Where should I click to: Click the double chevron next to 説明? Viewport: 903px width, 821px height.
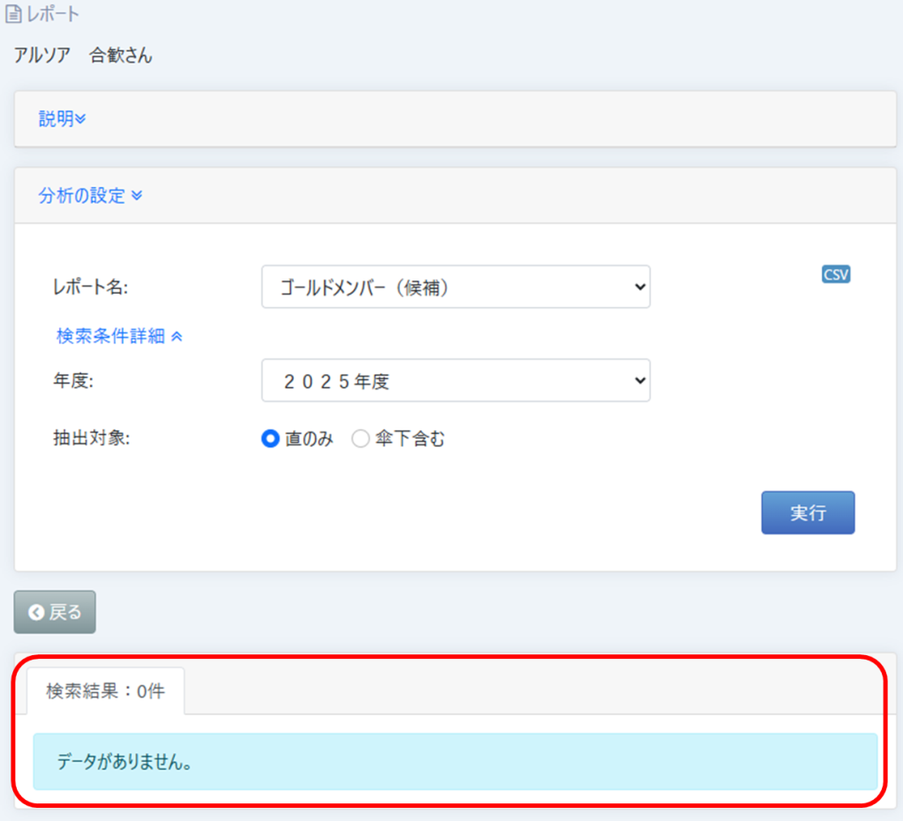click(81, 120)
